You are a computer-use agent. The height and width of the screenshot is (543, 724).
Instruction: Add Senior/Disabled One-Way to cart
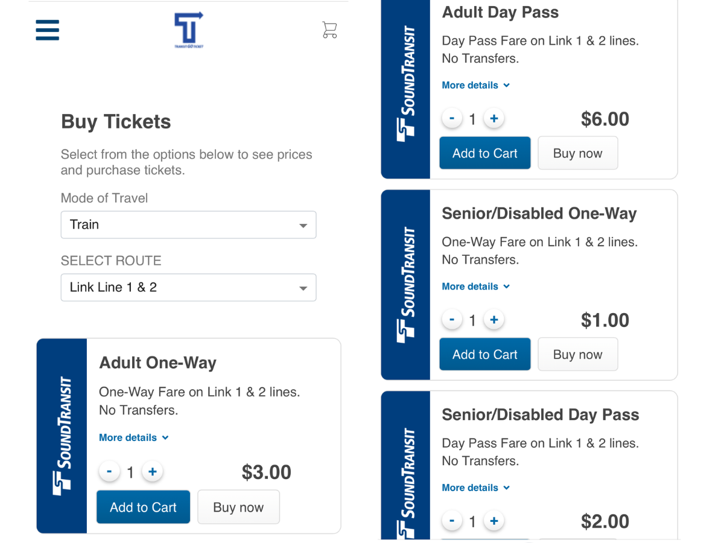tap(484, 354)
